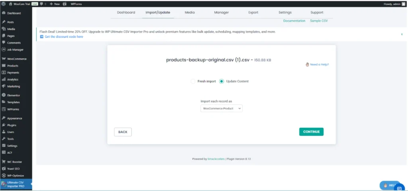The height and width of the screenshot is (191, 408).
Task: Click the BACK button
Action: click(x=123, y=132)
